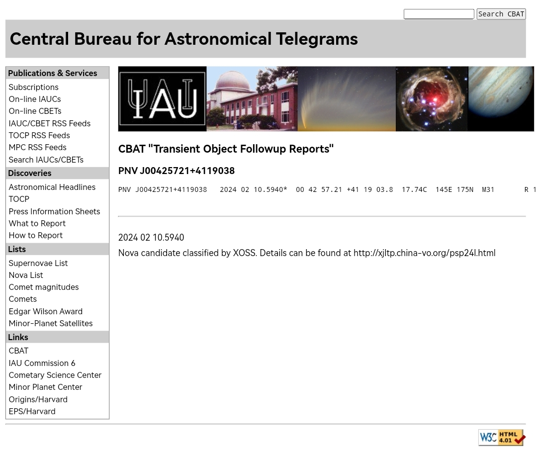Image resolution: width=537 pixels, height=453 pixels.
Task: Open Origins/Harvard link
Action: [x=38, y=400]
